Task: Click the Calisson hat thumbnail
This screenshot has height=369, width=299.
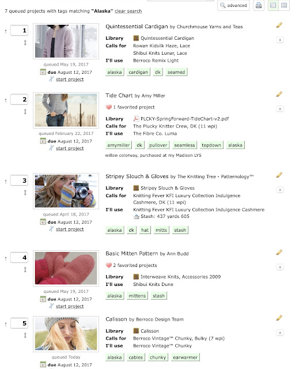Action: pos(66,334)
